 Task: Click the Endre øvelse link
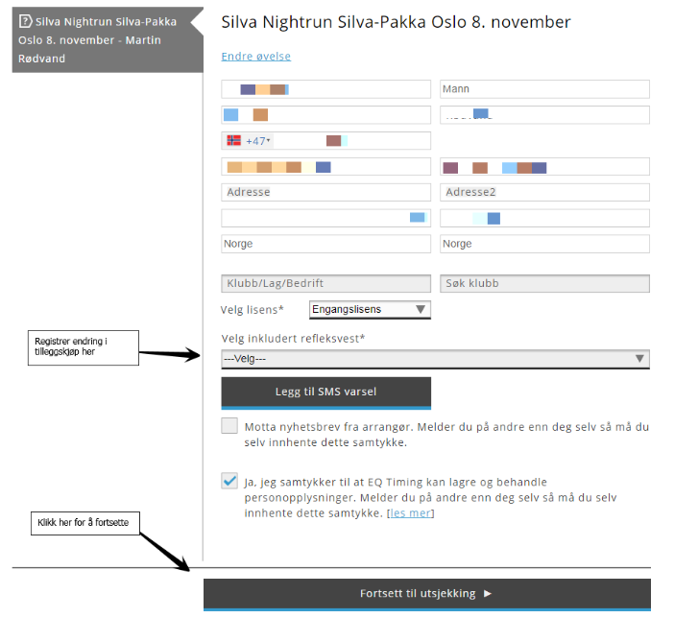255,57
